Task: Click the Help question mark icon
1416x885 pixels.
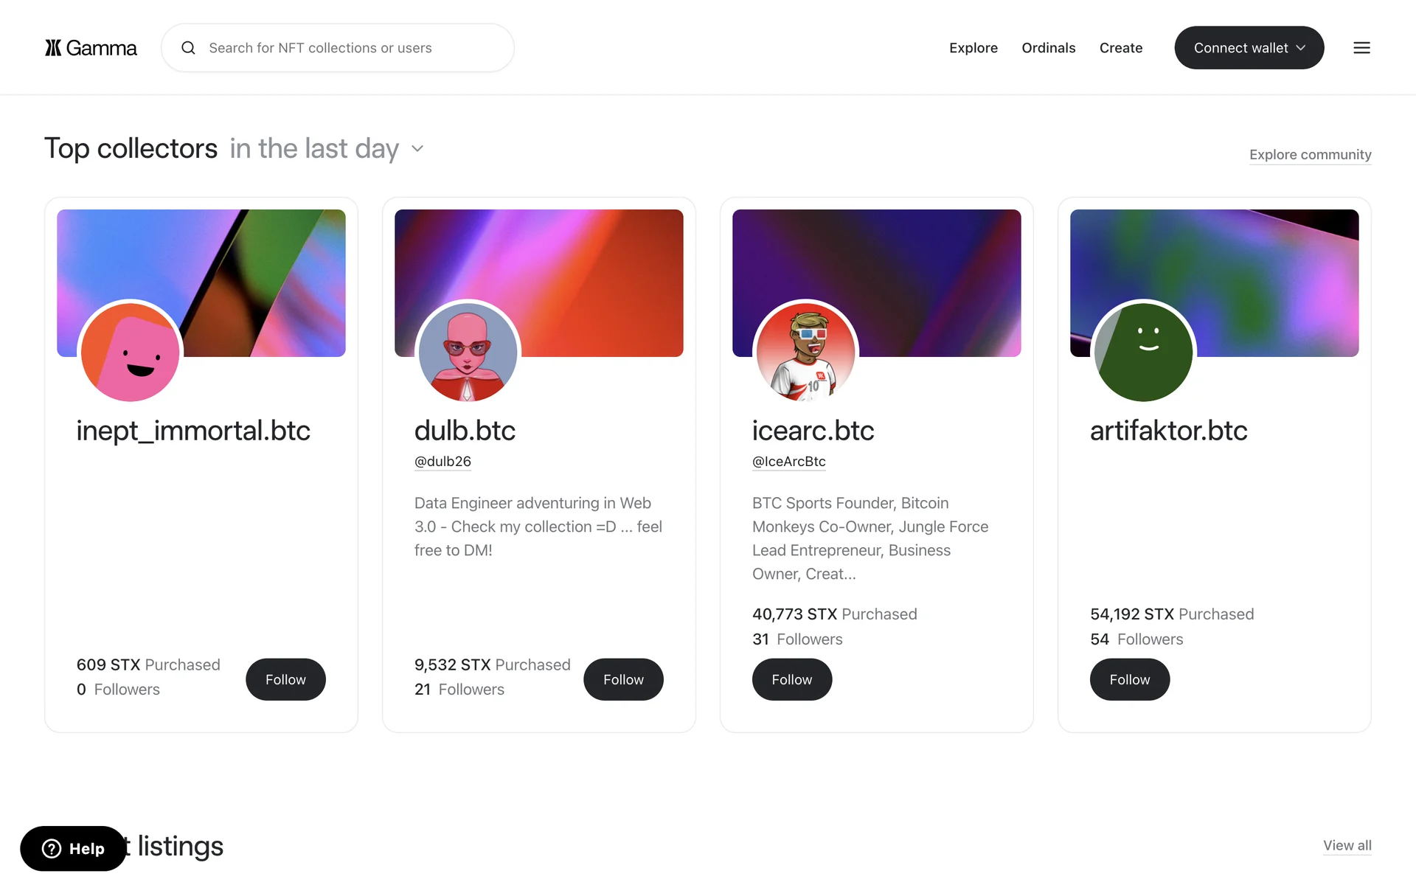Action: (52, 849)
